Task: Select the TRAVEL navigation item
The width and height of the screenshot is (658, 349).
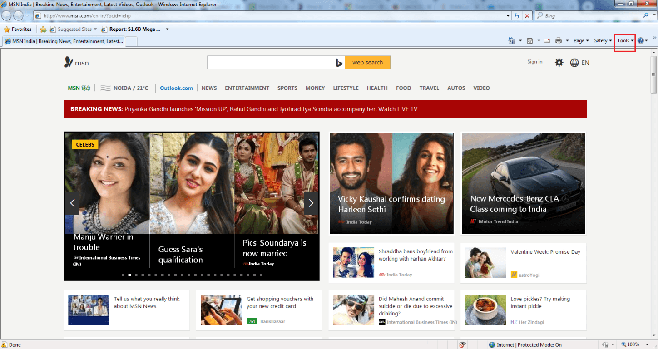Action: (x=429, y=88)
